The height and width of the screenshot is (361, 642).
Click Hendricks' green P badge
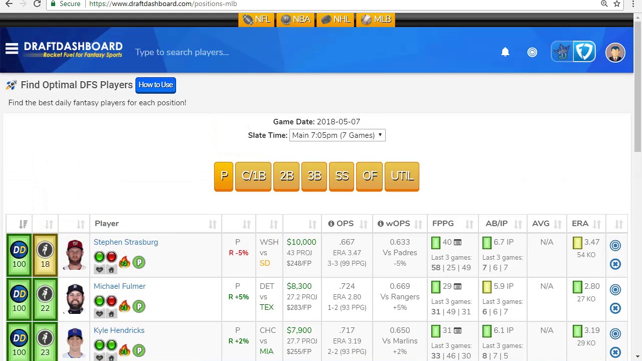point(139,350)
